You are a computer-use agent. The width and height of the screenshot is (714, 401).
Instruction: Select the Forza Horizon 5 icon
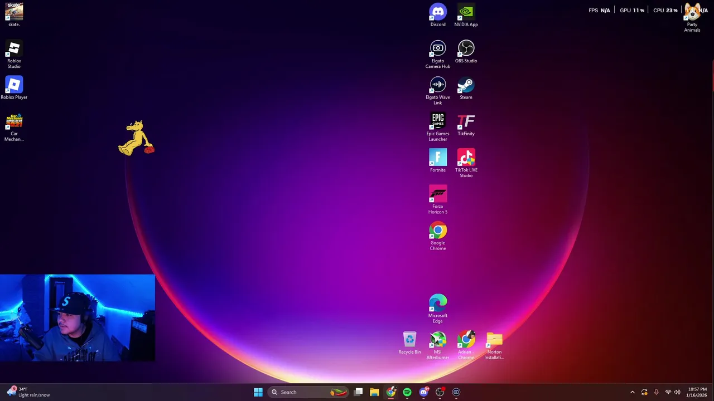point(438,200)
